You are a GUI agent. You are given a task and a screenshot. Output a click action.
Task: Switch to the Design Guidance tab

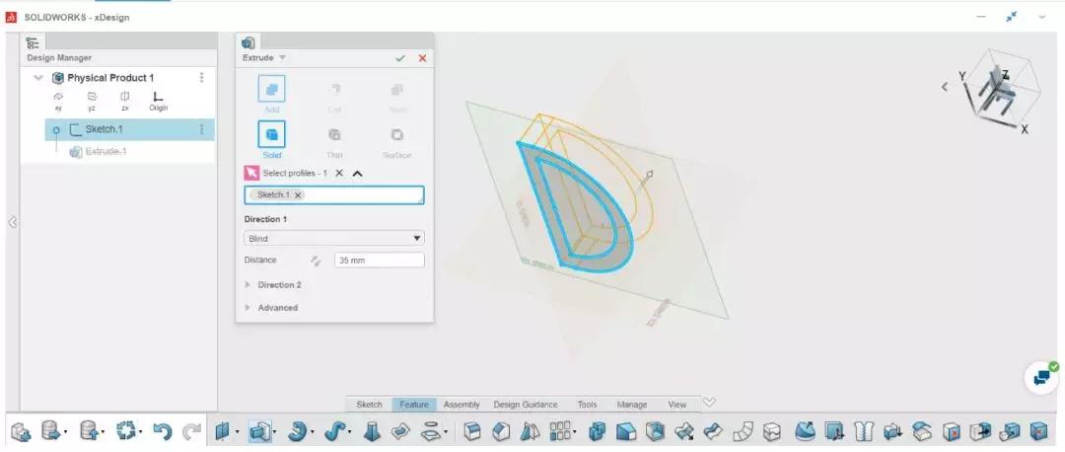pos(526,405)
